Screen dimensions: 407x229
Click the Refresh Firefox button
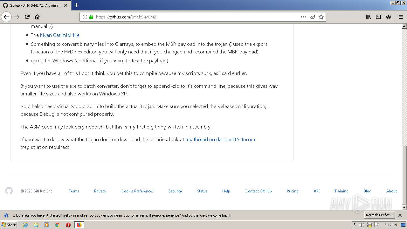[379, 215]
